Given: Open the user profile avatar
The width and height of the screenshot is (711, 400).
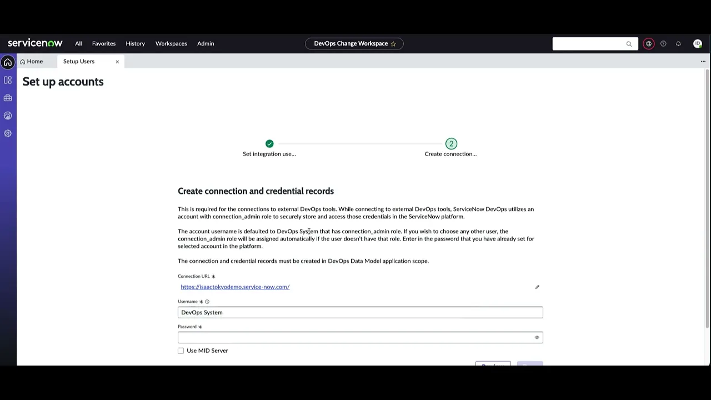Looking at the screenshot, I should (x=698, y=44).
